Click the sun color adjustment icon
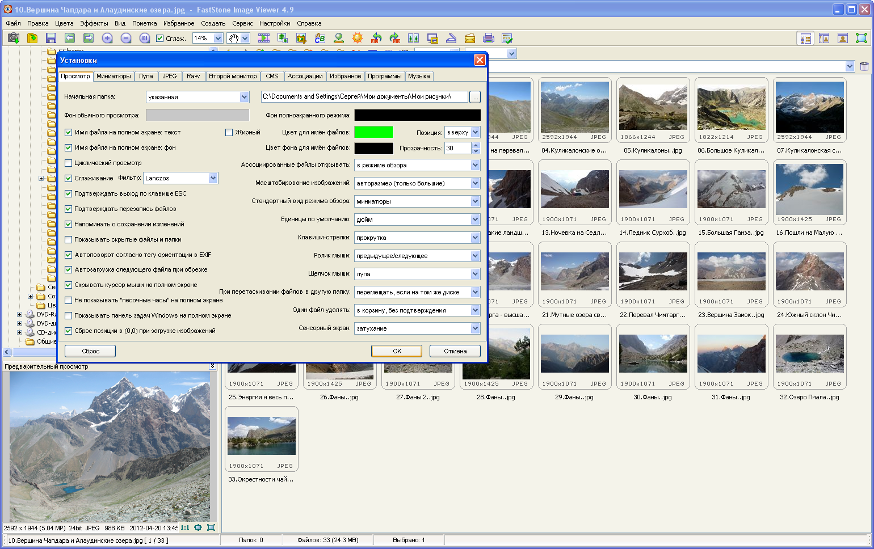The width and height of the screenshot is (874, 549). tap(357, 38)
